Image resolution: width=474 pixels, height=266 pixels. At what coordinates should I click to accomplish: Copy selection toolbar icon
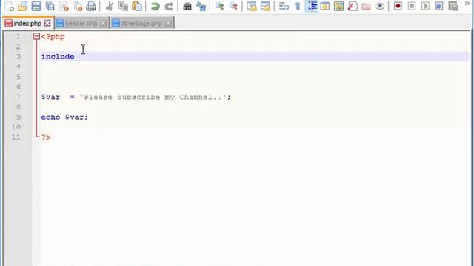point(123,6)
